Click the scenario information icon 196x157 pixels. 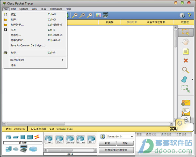point(102,136)
